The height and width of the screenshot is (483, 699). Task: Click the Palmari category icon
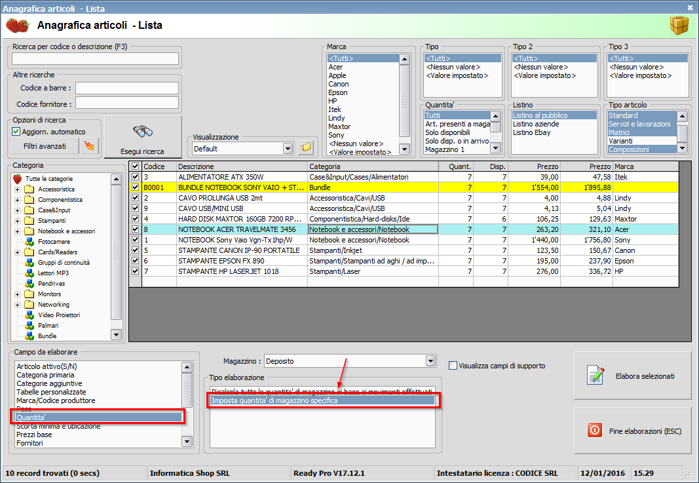click(x=29, y=326)
